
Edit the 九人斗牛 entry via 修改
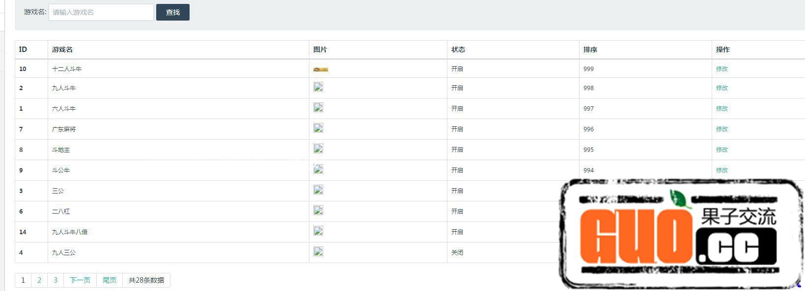point(722,88)
